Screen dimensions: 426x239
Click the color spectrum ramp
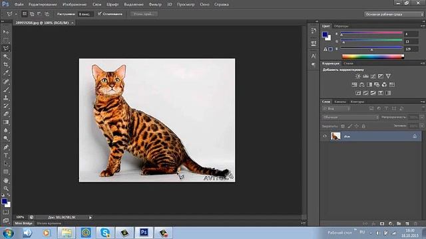click(373, 56)
